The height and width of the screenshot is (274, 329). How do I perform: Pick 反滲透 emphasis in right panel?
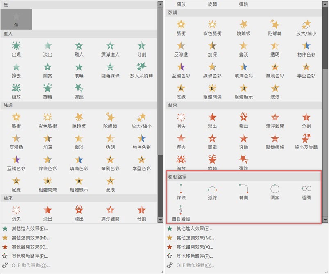[x=181, y=49]
